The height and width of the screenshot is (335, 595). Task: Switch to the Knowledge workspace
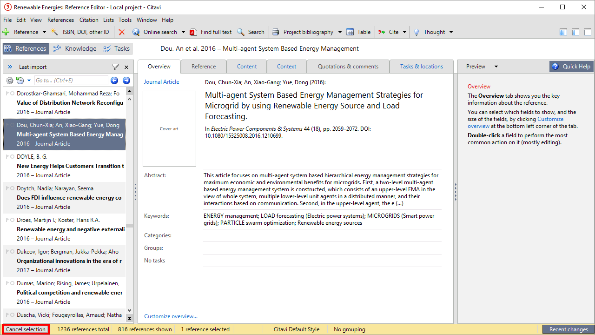[x=75, y=48]
